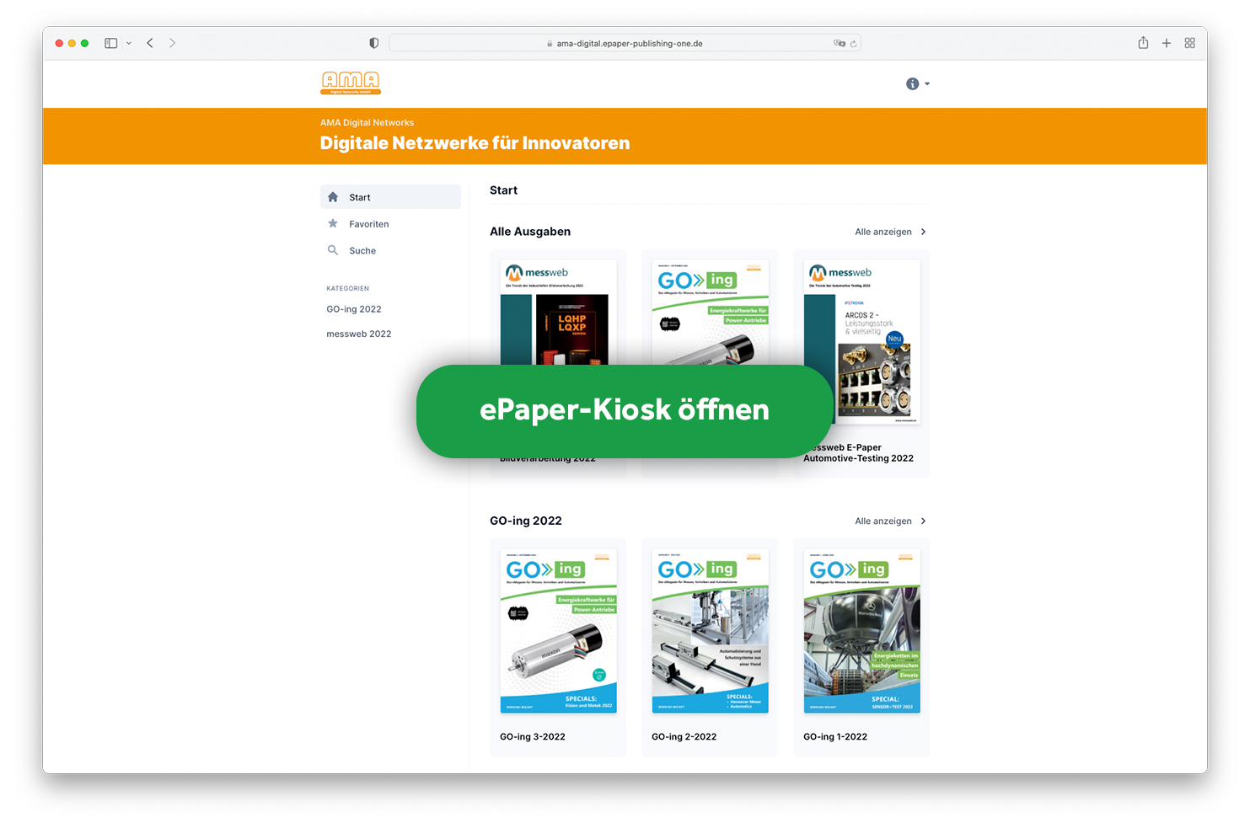Open the GO-ing 2-2022 cover thumbnail
Image resolution: width=1250 pixels, height=823 pixels.
710,631
